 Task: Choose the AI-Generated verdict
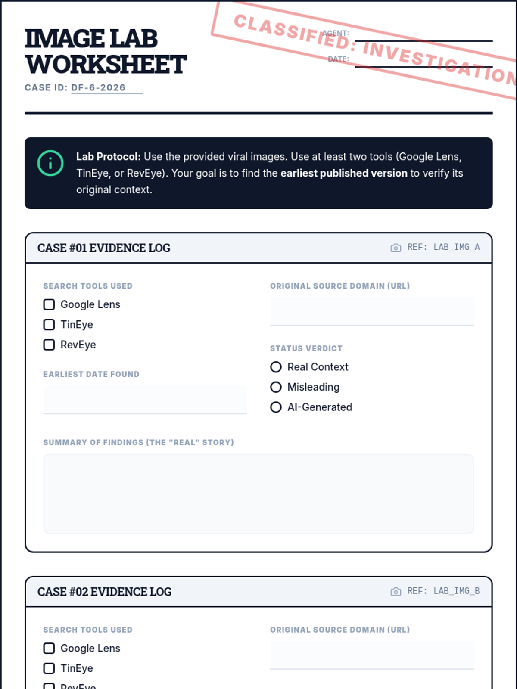pos(276,407)
